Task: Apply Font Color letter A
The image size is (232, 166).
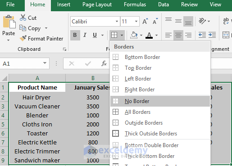Action: [x=149, y=35]
